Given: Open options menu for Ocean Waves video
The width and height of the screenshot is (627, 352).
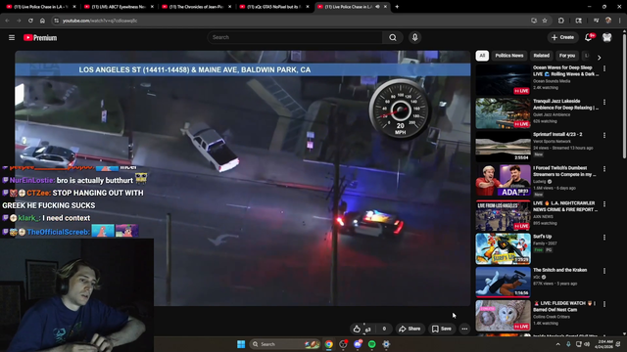Looking at the screenshot, I should pos(604,68).
